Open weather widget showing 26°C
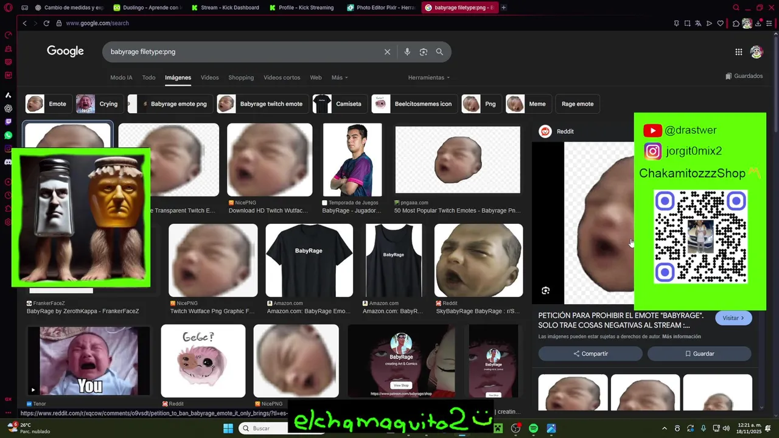This screenshot has height=438, width=779. [x=29, y=428]
